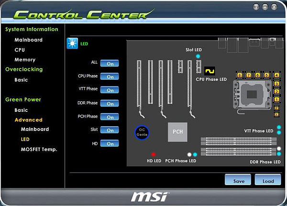Image resolution: width=287 pixels, height=206 pixels.
Task: Click large CPU phase chip number 3
Action: pyautogui.click(x=276, y=84)
